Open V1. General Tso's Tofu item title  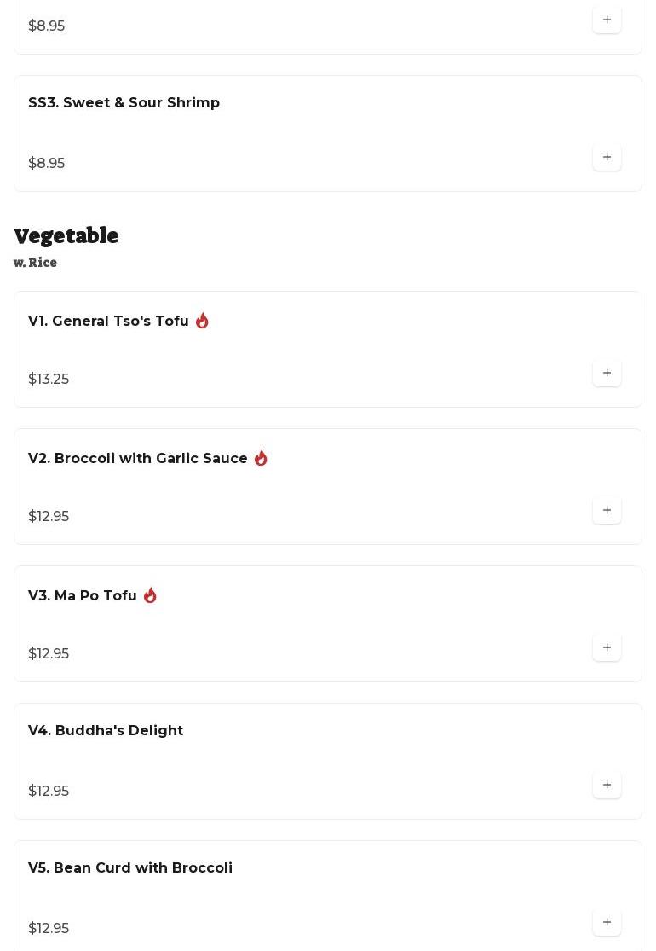(x=108, y=322)
